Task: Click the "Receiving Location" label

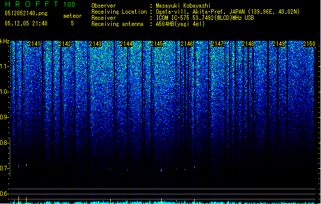Action: click(119, 12)
